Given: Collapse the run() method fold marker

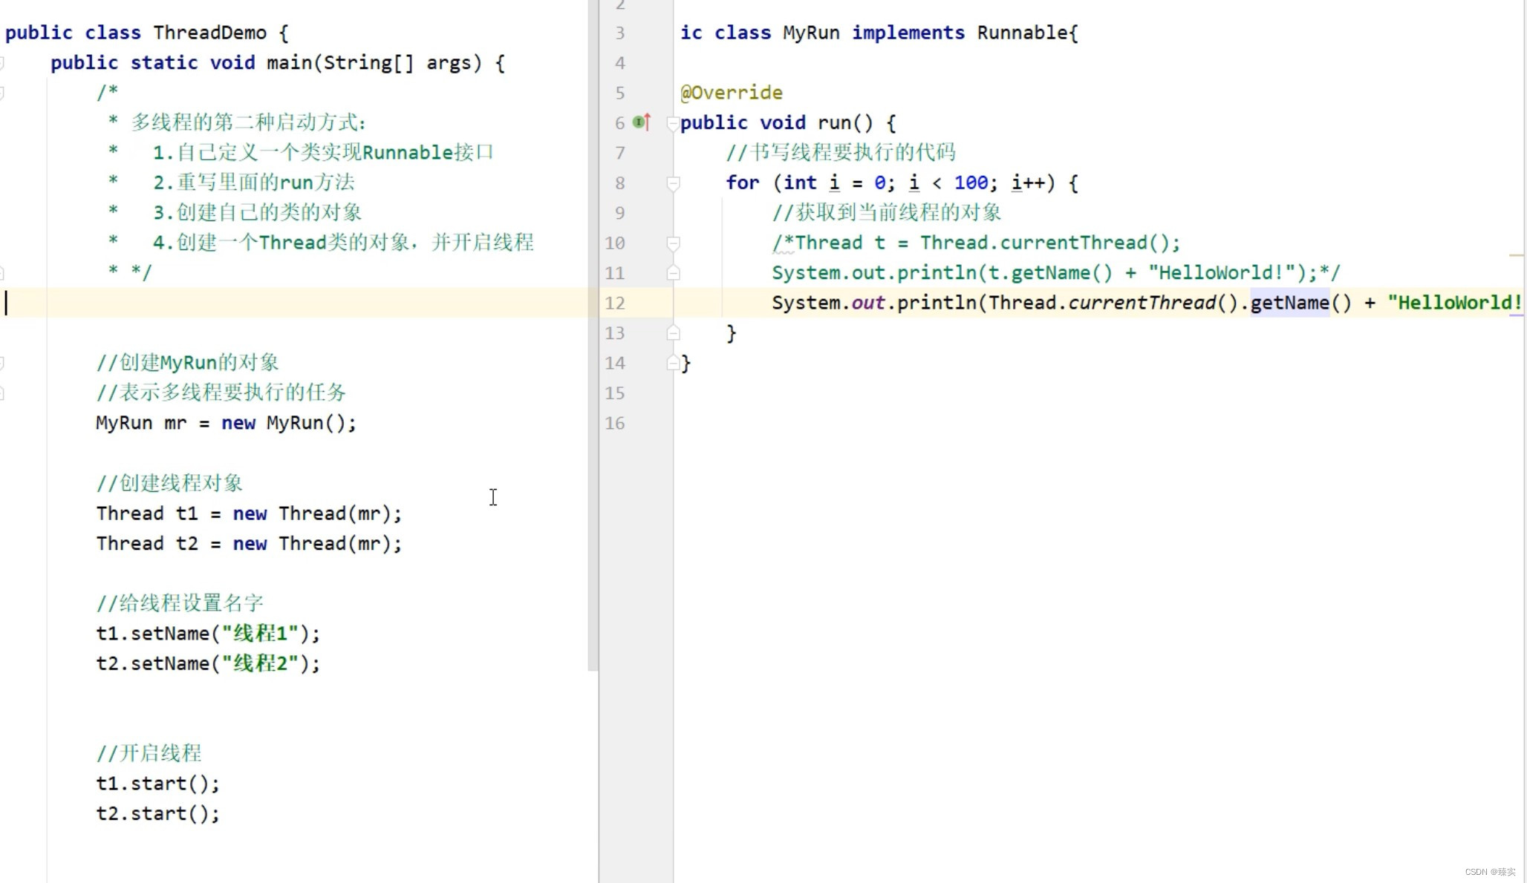Looking at the screenshot, I should (673, 123).
